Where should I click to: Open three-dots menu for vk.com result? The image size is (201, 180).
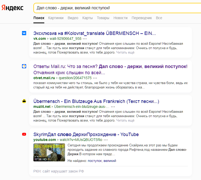[85, 39]
